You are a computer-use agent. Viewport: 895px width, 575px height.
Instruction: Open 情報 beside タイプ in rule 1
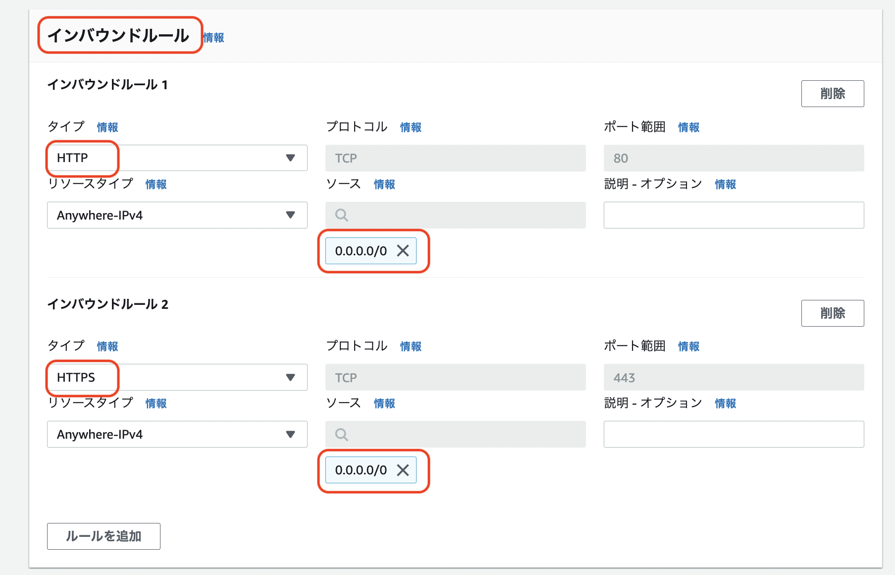(x=107, y=127)
